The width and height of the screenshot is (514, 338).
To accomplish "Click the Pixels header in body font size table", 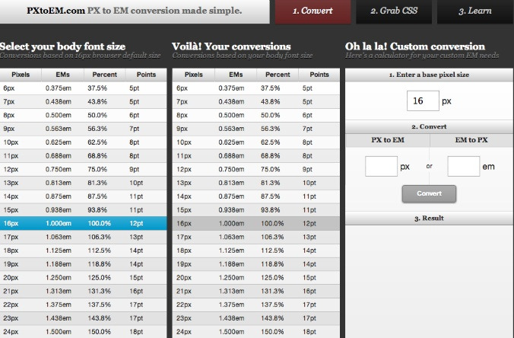I will 21,75.
